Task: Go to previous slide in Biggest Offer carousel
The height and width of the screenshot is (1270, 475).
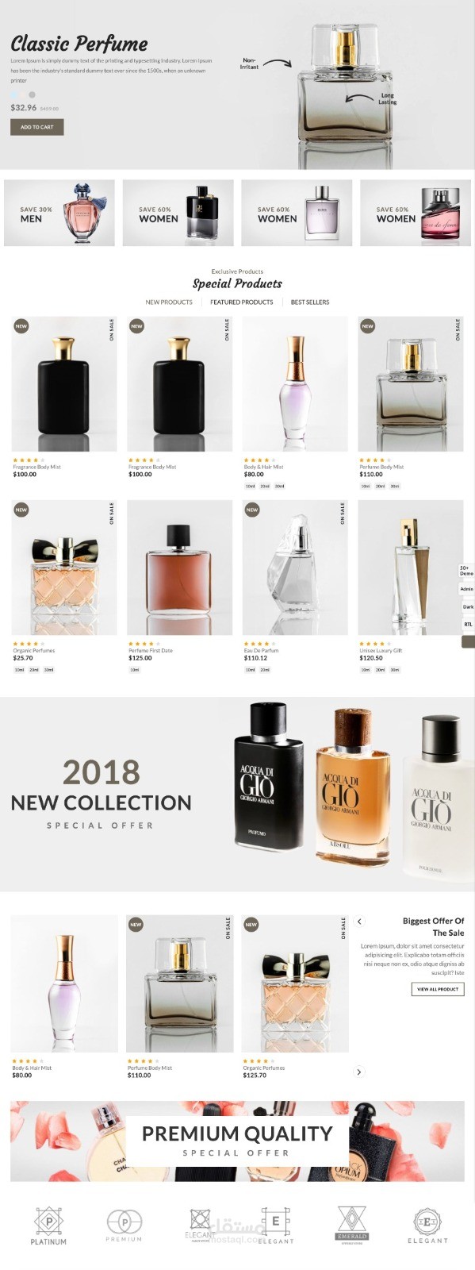Action: [x=359, y=922]
